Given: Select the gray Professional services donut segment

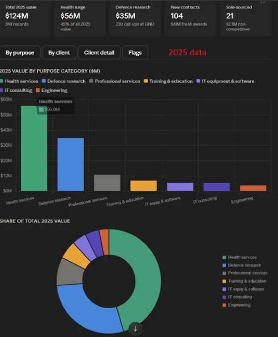Looking at the screenshot, I should [70, 273].
